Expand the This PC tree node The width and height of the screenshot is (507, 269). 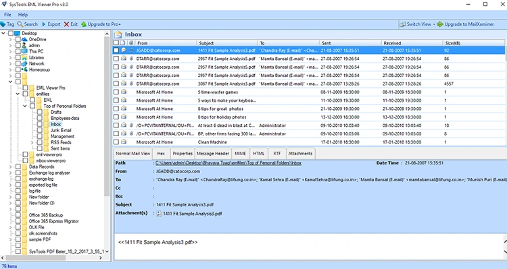coord(10,51)
